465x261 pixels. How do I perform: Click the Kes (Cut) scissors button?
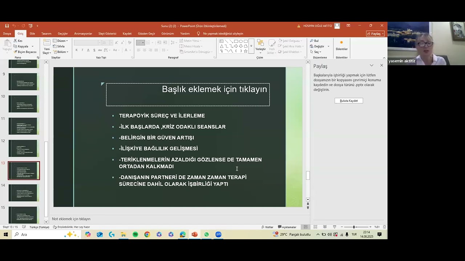coord(18,41)
